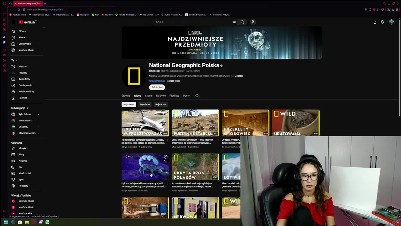
Task: Open Podcasty under Odkrywaj
Action: [x=23, y=186]
